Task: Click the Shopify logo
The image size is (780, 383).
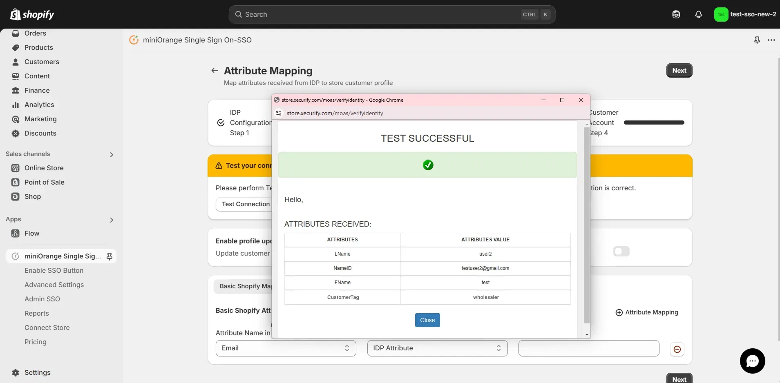Action: [x=32, y=14]
